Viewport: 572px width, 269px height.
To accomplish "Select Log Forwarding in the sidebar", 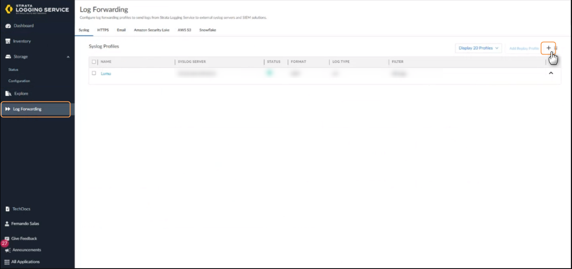I will [x=27, y=109].
